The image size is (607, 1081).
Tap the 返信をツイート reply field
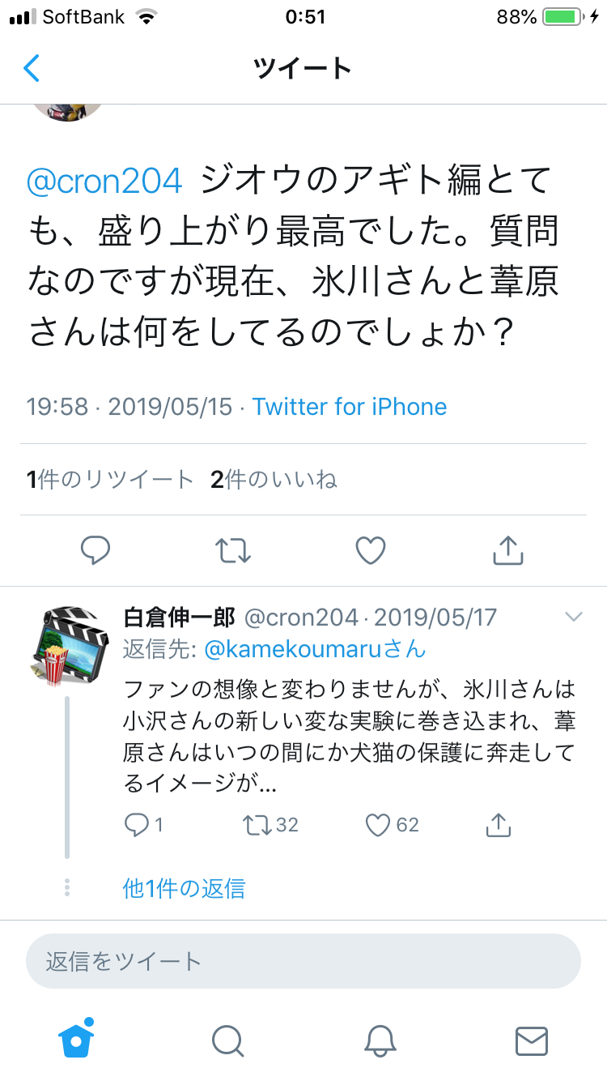coord(303,961)
